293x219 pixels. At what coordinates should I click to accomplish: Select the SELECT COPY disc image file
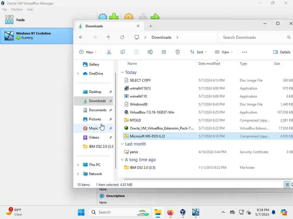click(140, 80)
